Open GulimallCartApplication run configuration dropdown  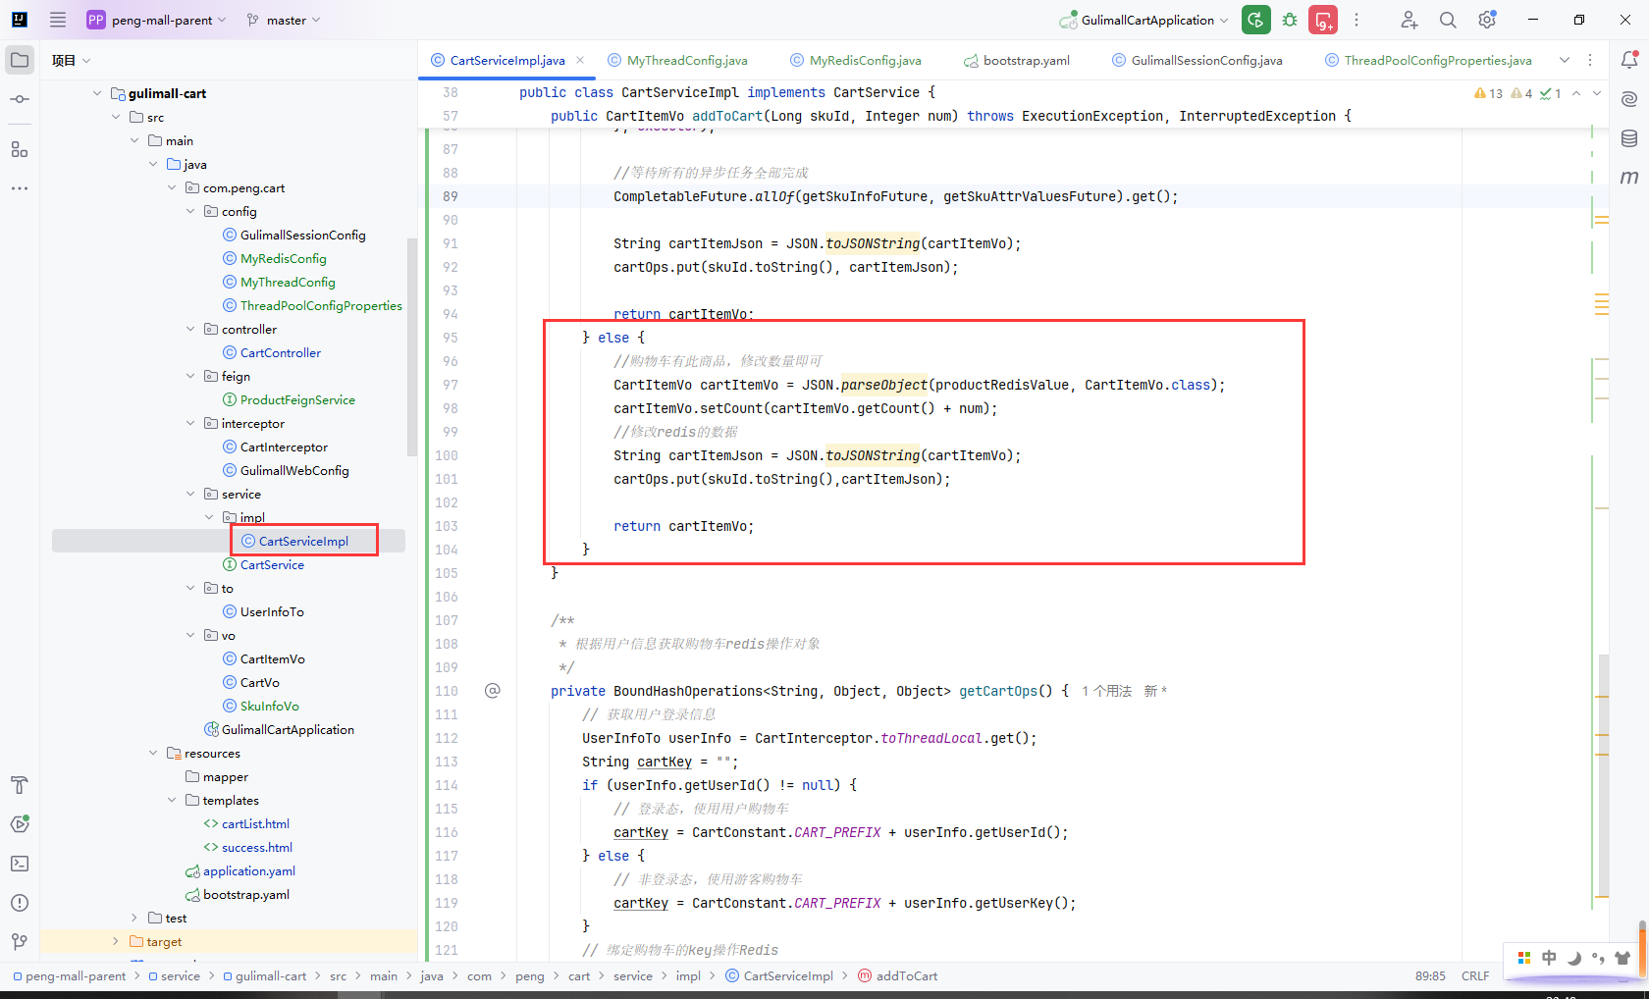[x=1144, y=20]
